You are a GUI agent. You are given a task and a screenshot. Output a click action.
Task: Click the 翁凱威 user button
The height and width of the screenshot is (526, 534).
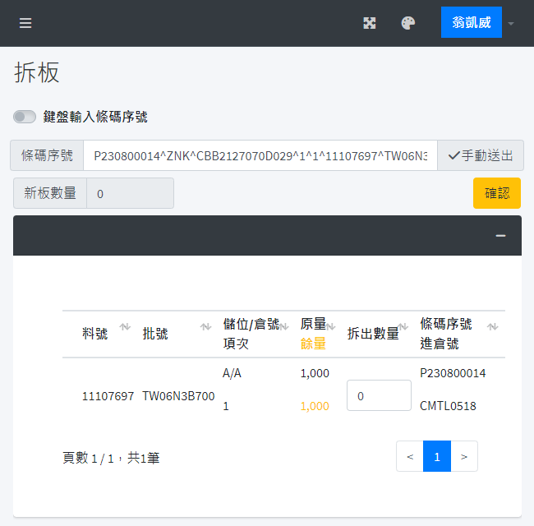point(472,22)
